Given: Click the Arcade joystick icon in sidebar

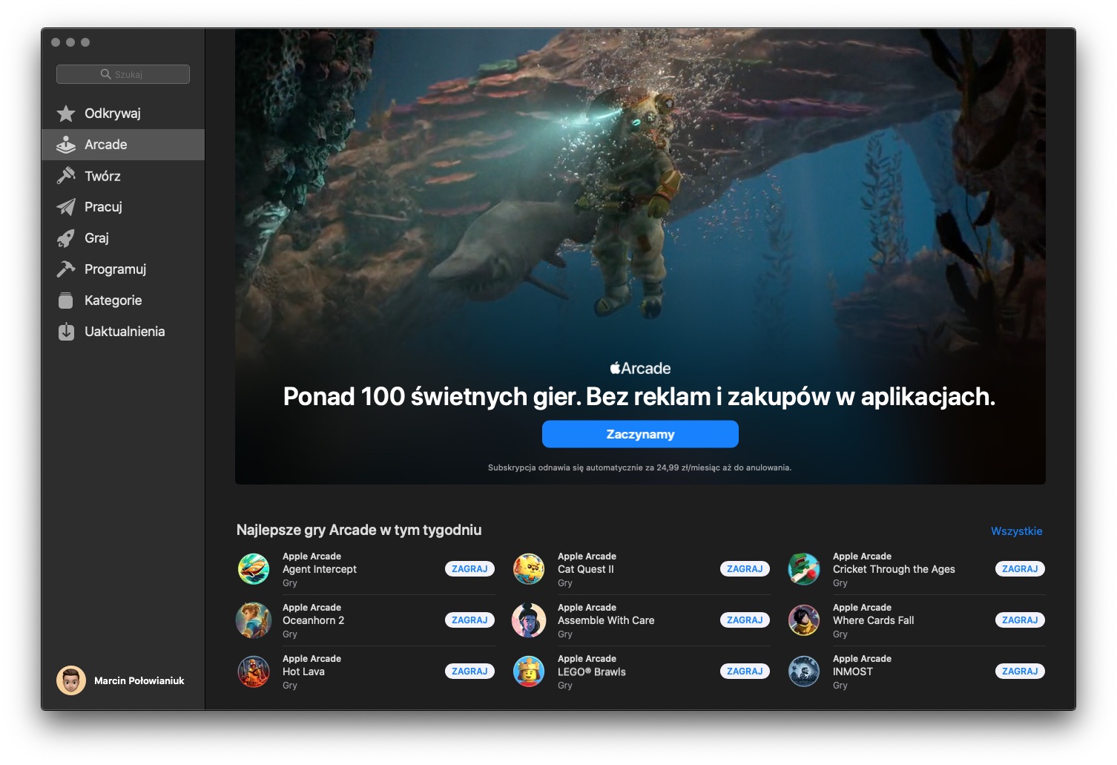Looking at the screenshot, I should click(66, 145).
